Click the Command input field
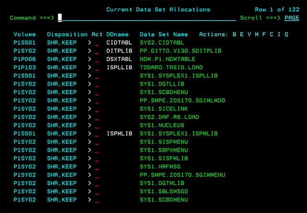This screenshot has width=307, height=213. pyautogui.click(x=147, y=18)
